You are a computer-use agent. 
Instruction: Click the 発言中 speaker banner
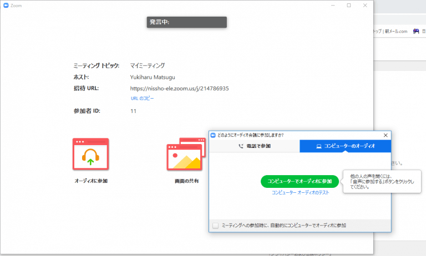tap(186, 22)
